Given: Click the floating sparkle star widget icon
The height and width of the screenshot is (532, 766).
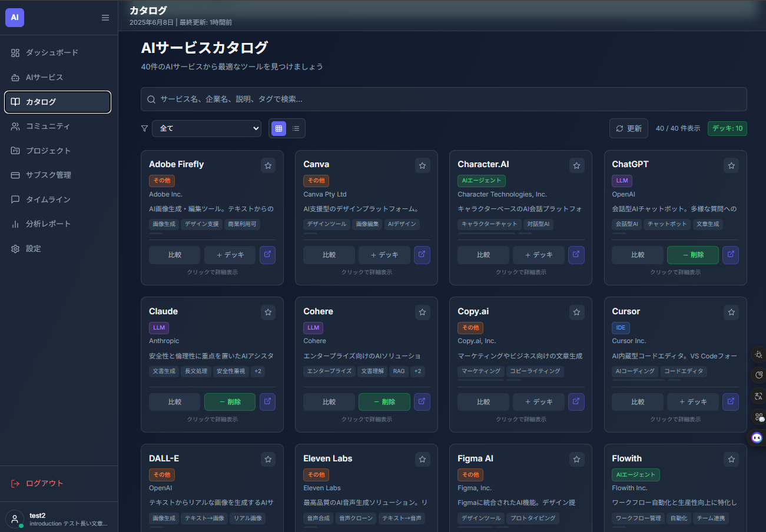Looking at the screenshot, I should [758, 354].
